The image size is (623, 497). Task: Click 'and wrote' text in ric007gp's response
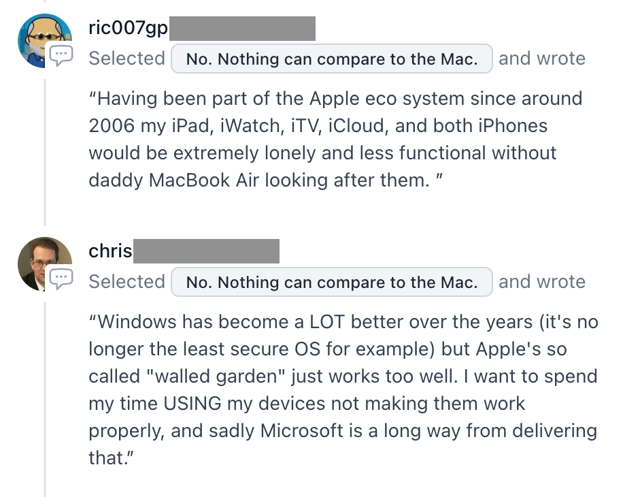tap(542, 59)
